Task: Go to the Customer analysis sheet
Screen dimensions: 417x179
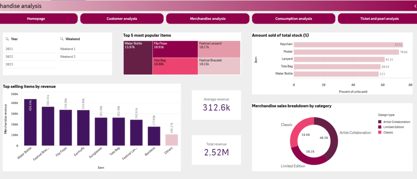Action: (x=122, y=19)
